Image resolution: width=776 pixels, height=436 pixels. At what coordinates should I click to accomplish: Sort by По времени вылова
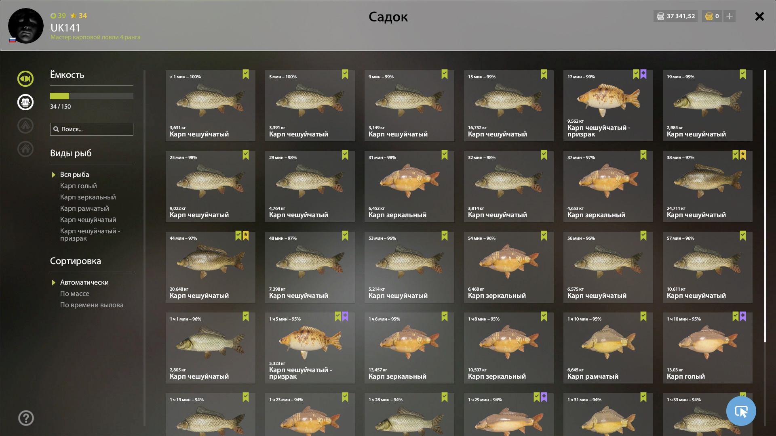[x=92, y=305]
